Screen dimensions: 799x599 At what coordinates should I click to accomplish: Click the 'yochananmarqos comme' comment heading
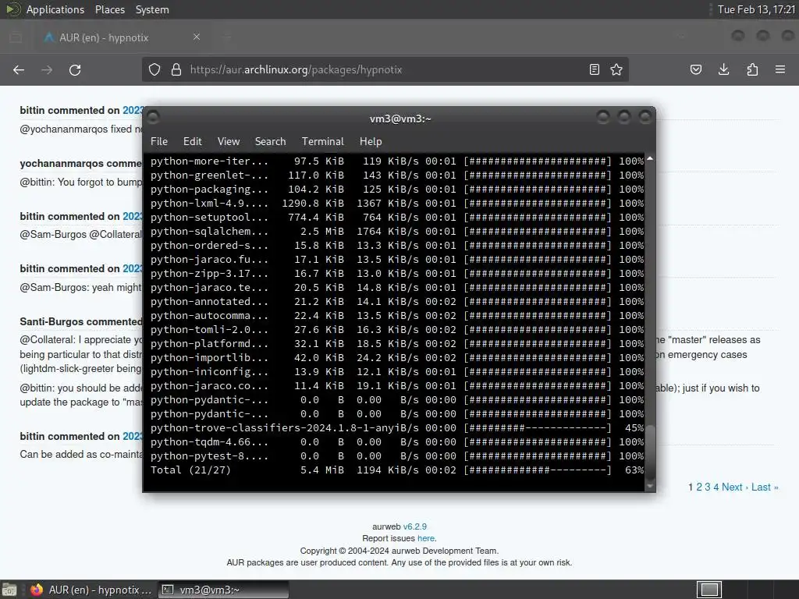pyautogui.click(x=80, y=164)
